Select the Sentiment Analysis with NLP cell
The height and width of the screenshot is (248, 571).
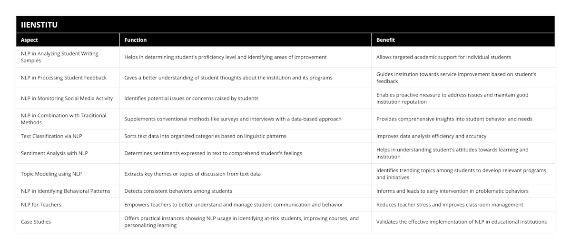click(54, 153)
